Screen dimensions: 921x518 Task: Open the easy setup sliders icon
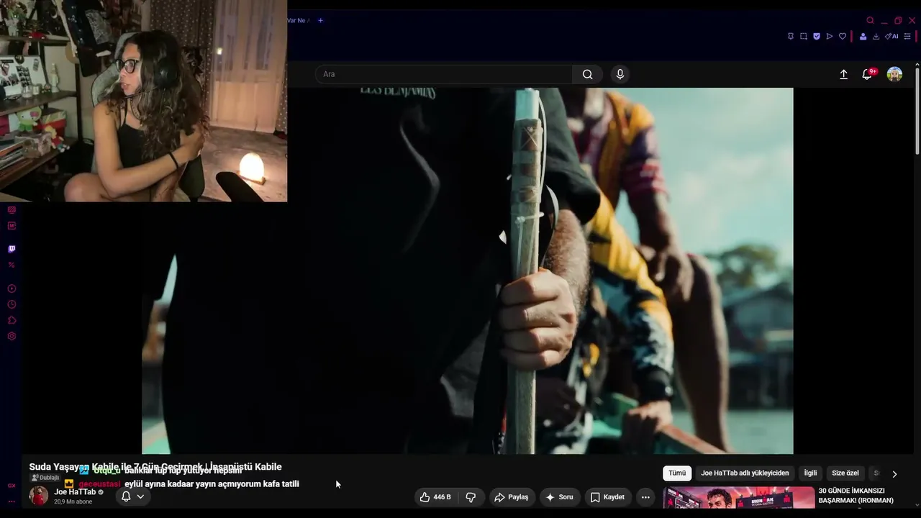tap(907, 36)
